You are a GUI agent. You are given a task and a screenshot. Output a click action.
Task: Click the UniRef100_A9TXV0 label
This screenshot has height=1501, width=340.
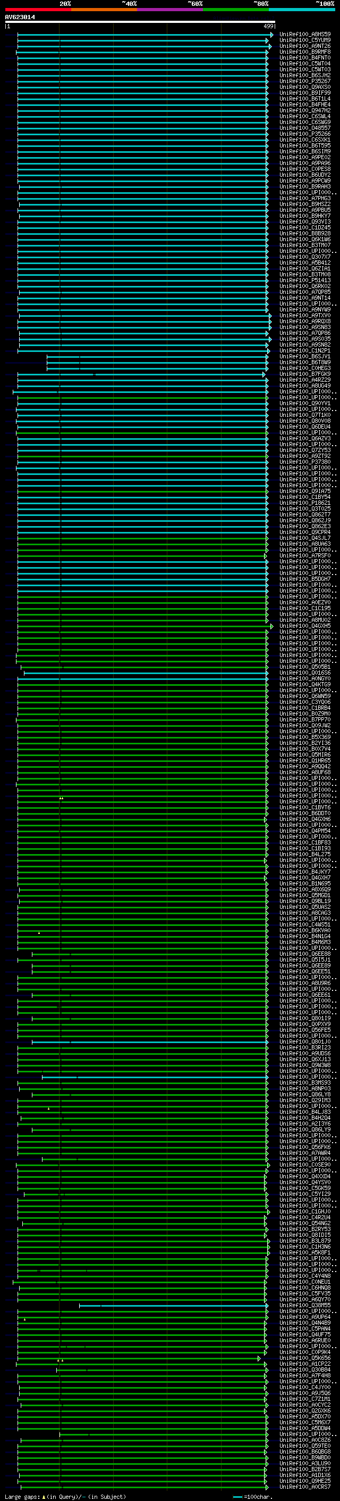(x=305, y=315)
